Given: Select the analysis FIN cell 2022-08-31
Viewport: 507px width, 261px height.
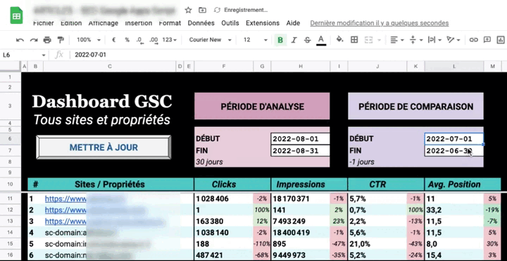Looking at the screenshot, I should (x=300, y=151).
